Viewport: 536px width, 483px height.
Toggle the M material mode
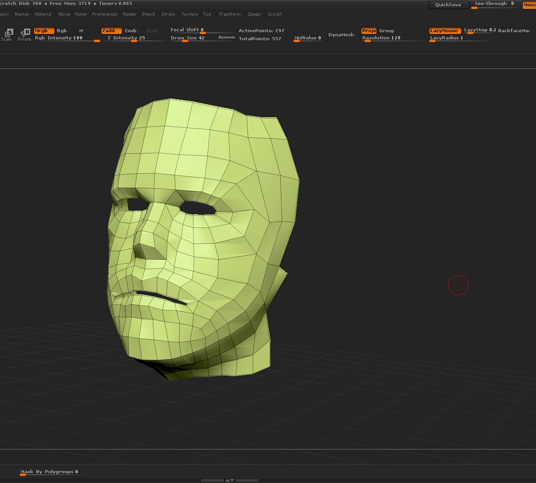pyautogui.click(x=88, y=31)
